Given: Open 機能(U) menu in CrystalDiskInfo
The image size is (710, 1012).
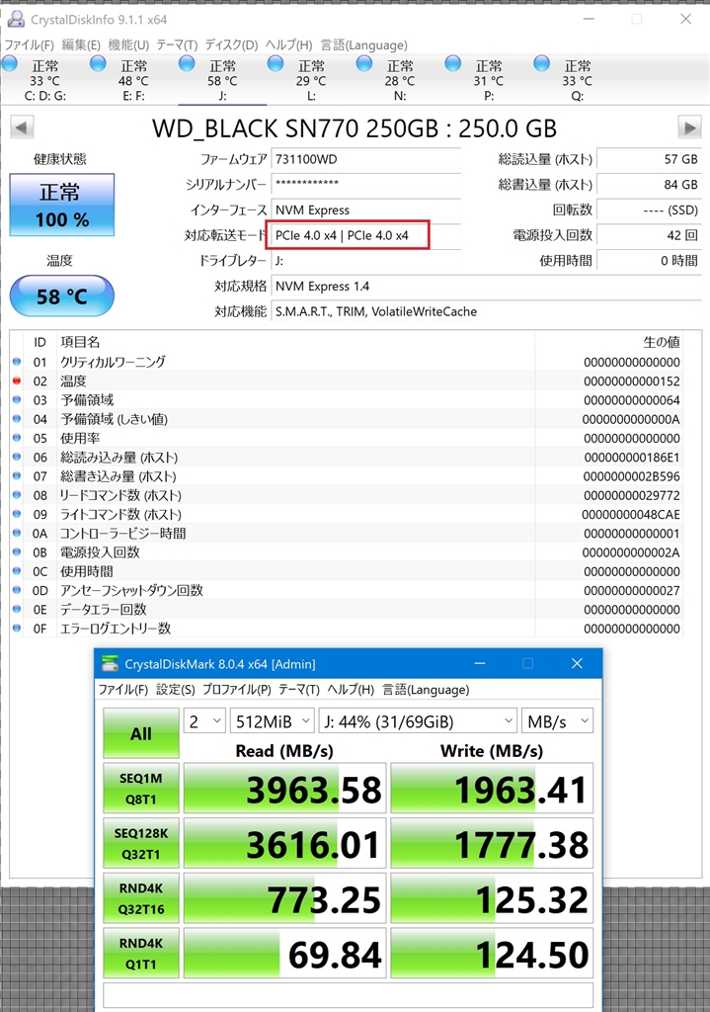Looking at the screenshot, I should click(128, 45).
